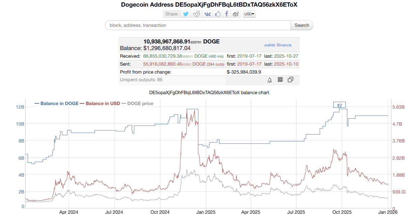
Task: Share the address on Reddit
Action: [197, 14]
